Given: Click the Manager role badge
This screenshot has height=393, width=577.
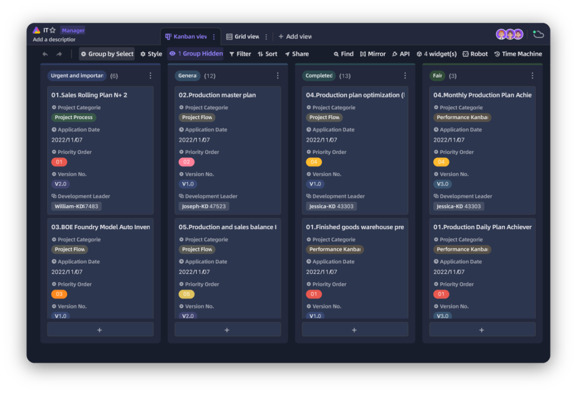Looking at the screenshot, I should (x=73, y=30).
